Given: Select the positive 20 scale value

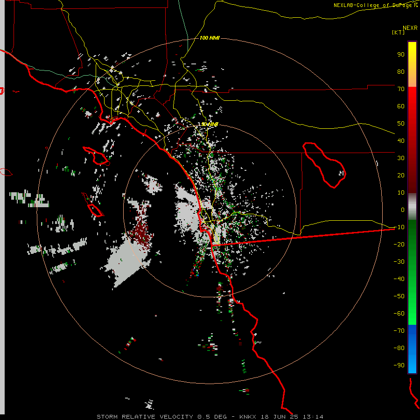Looking at the screenshot, I should pyautogui.click(x=401, y=175).
